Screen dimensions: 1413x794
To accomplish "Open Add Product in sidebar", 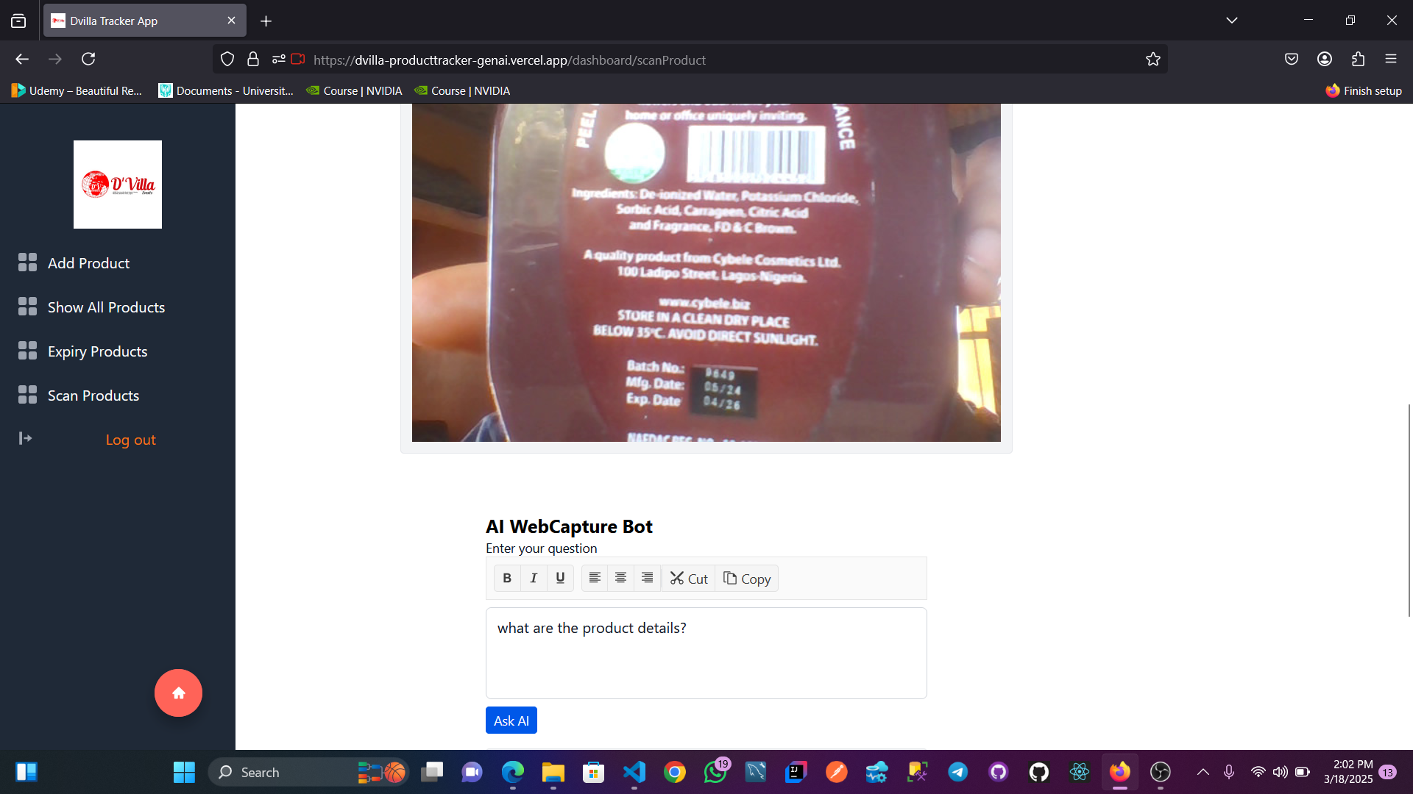I will 88,263.
